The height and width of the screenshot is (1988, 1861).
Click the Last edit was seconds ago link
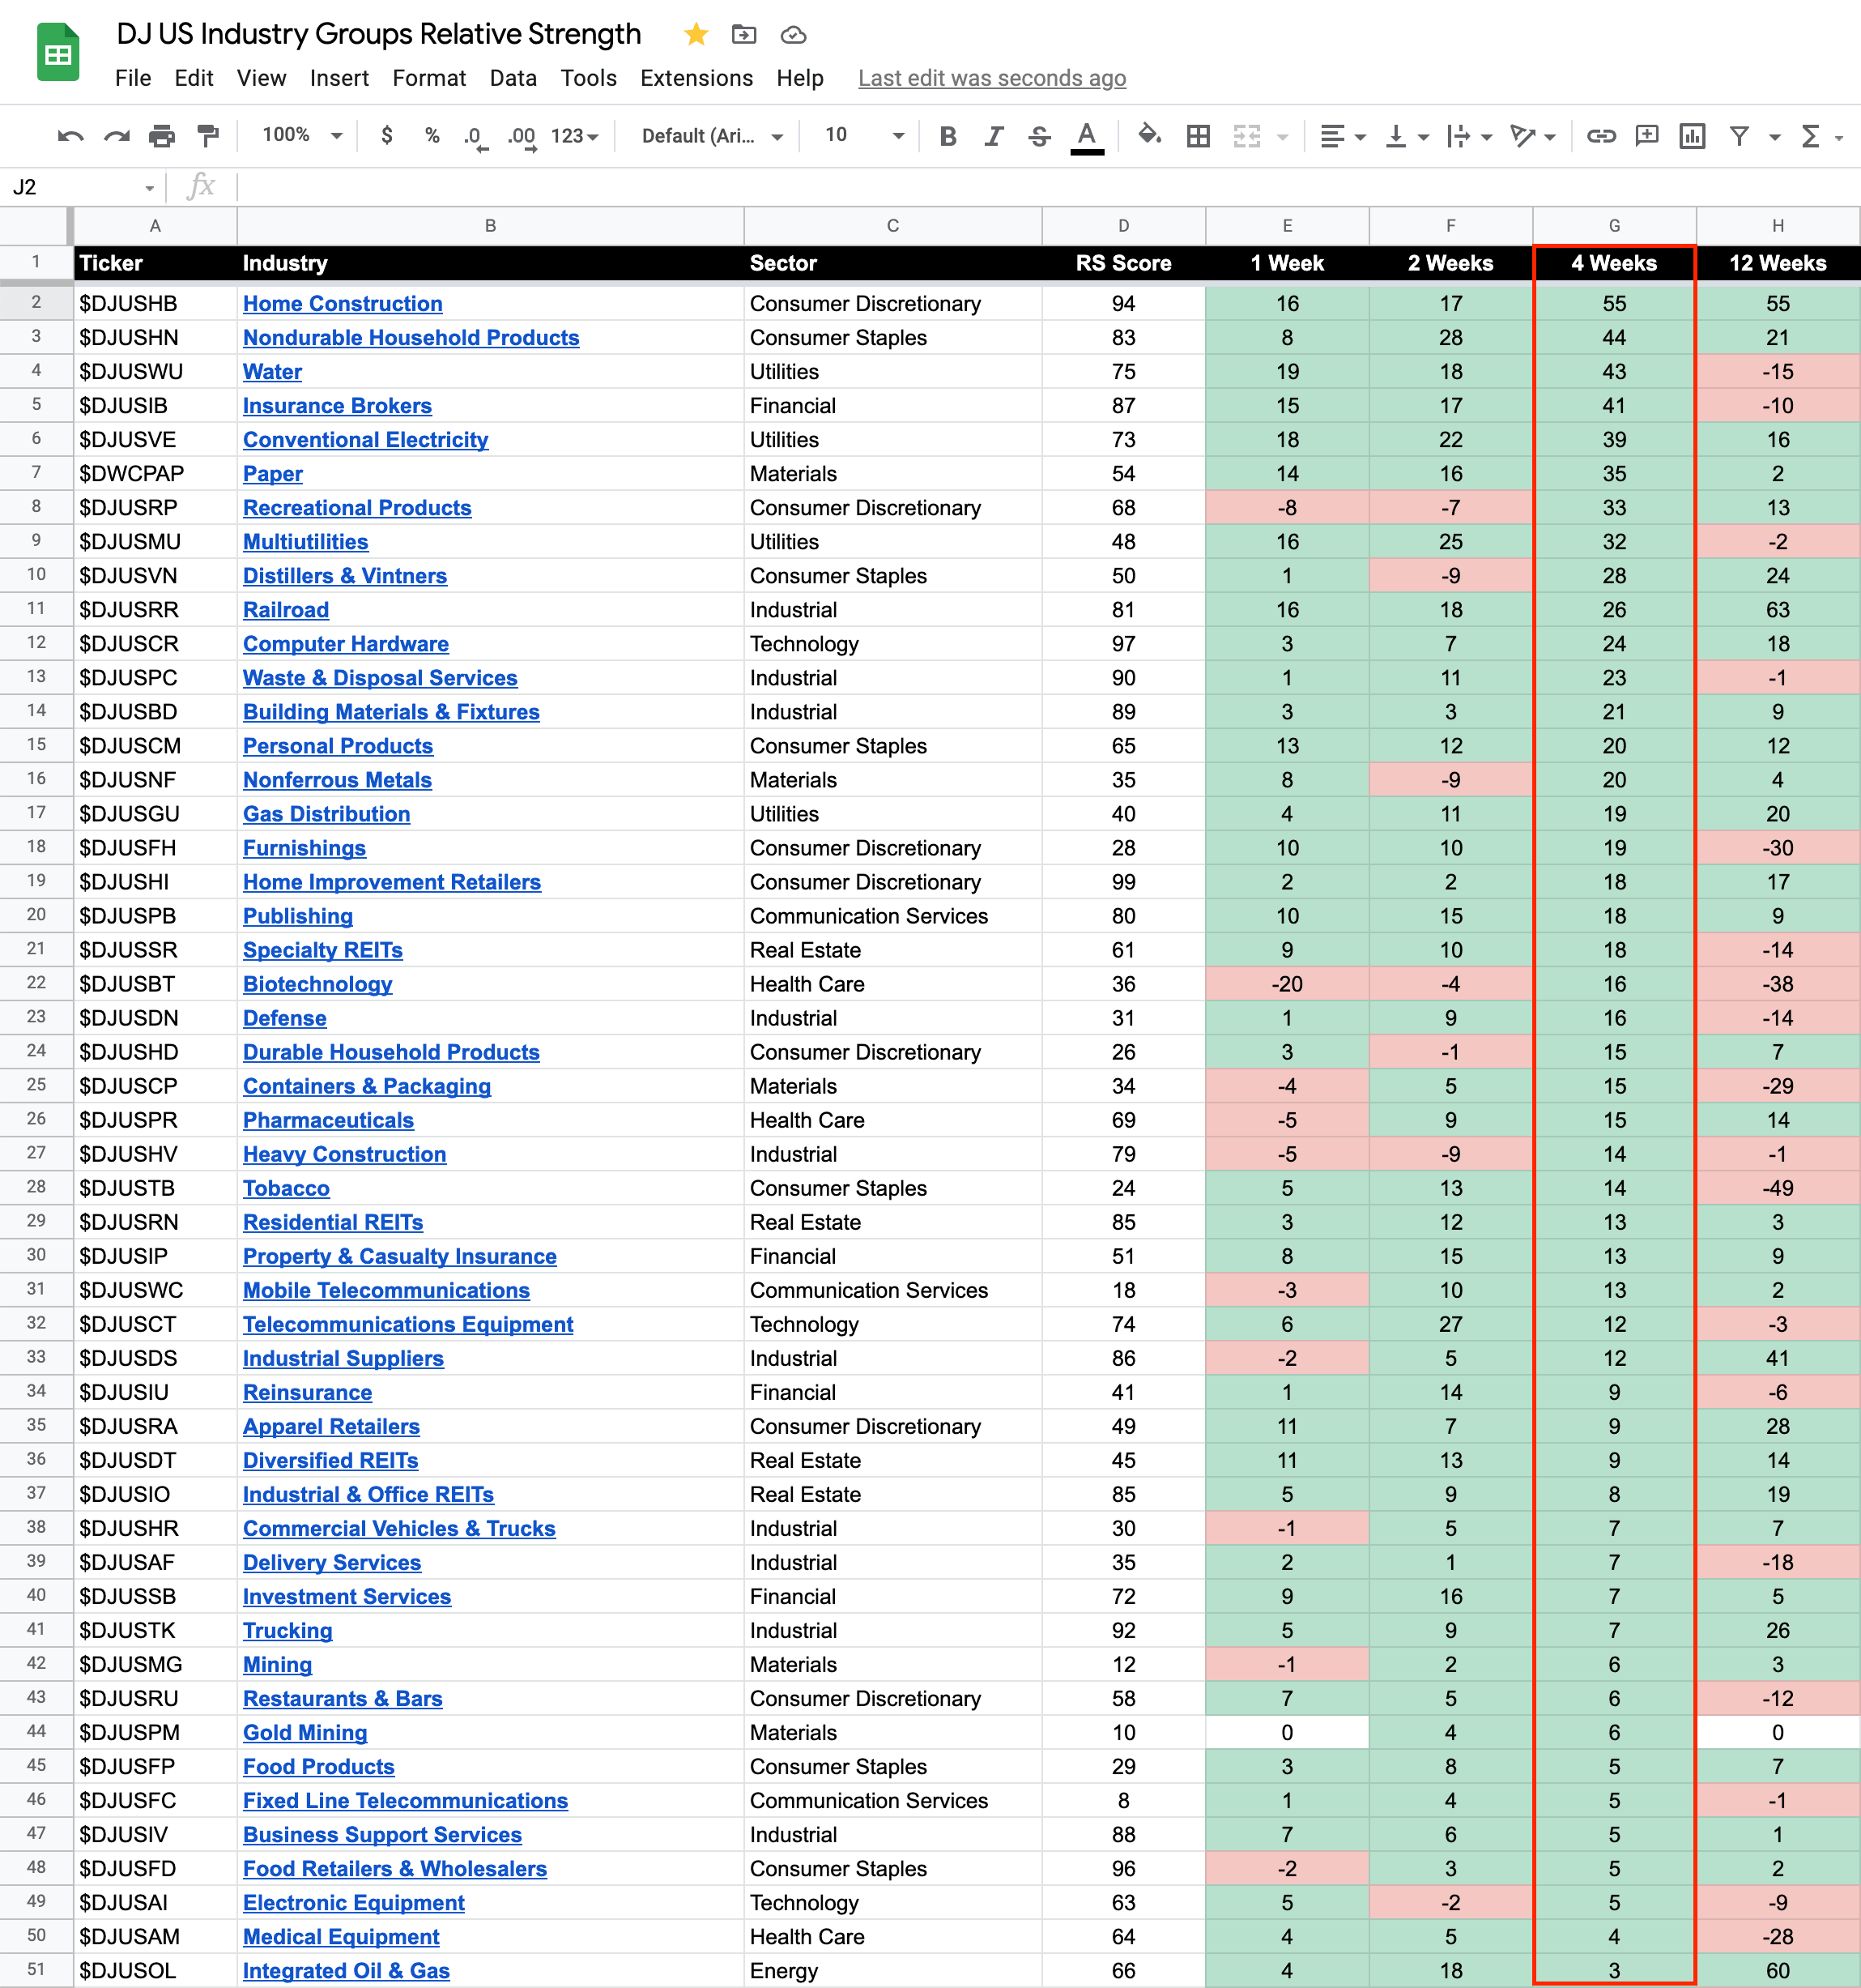tap(991, 78)
